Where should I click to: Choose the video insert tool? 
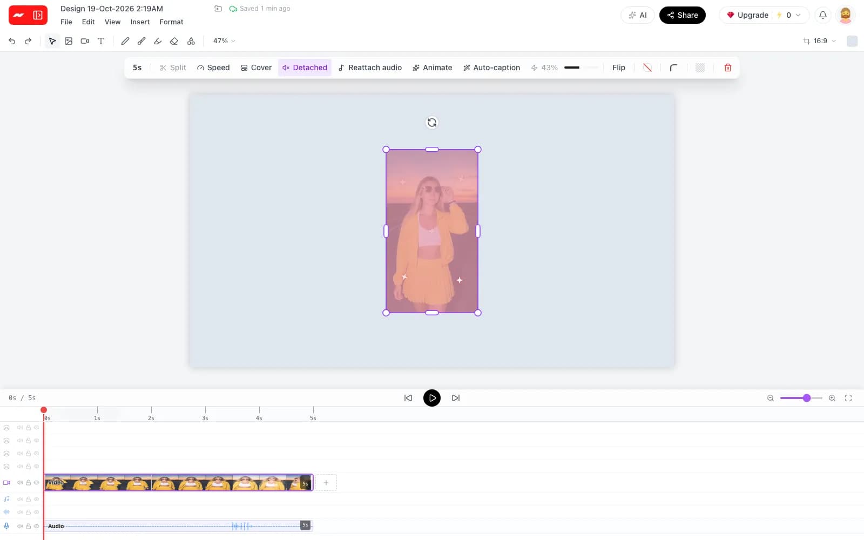coord(85,41)
